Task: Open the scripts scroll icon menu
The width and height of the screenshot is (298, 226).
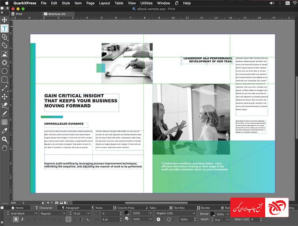Action: coord(177,3)
